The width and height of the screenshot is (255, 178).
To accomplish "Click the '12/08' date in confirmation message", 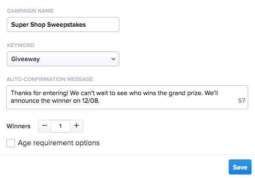I will coord(90,101).
